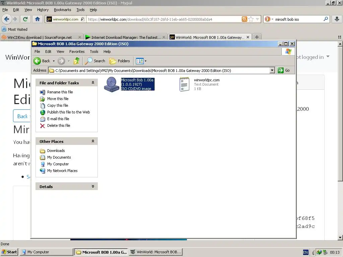The height and width of the screenshot is (257, 343).
Task: Open Explorer Tools menu
Action: click(x=94, y=52)
